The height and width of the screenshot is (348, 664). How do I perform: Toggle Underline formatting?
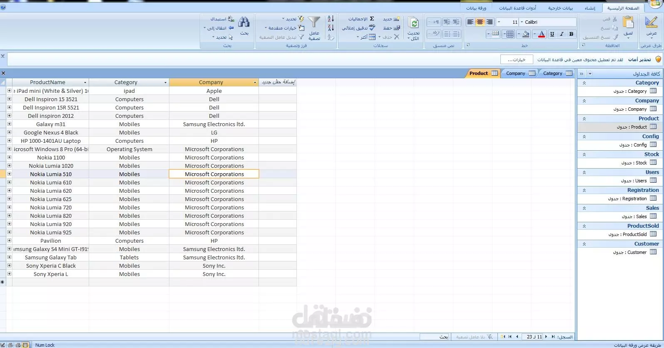552,34
